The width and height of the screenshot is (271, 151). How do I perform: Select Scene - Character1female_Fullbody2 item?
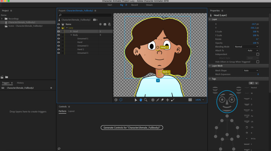coord(25,26)
